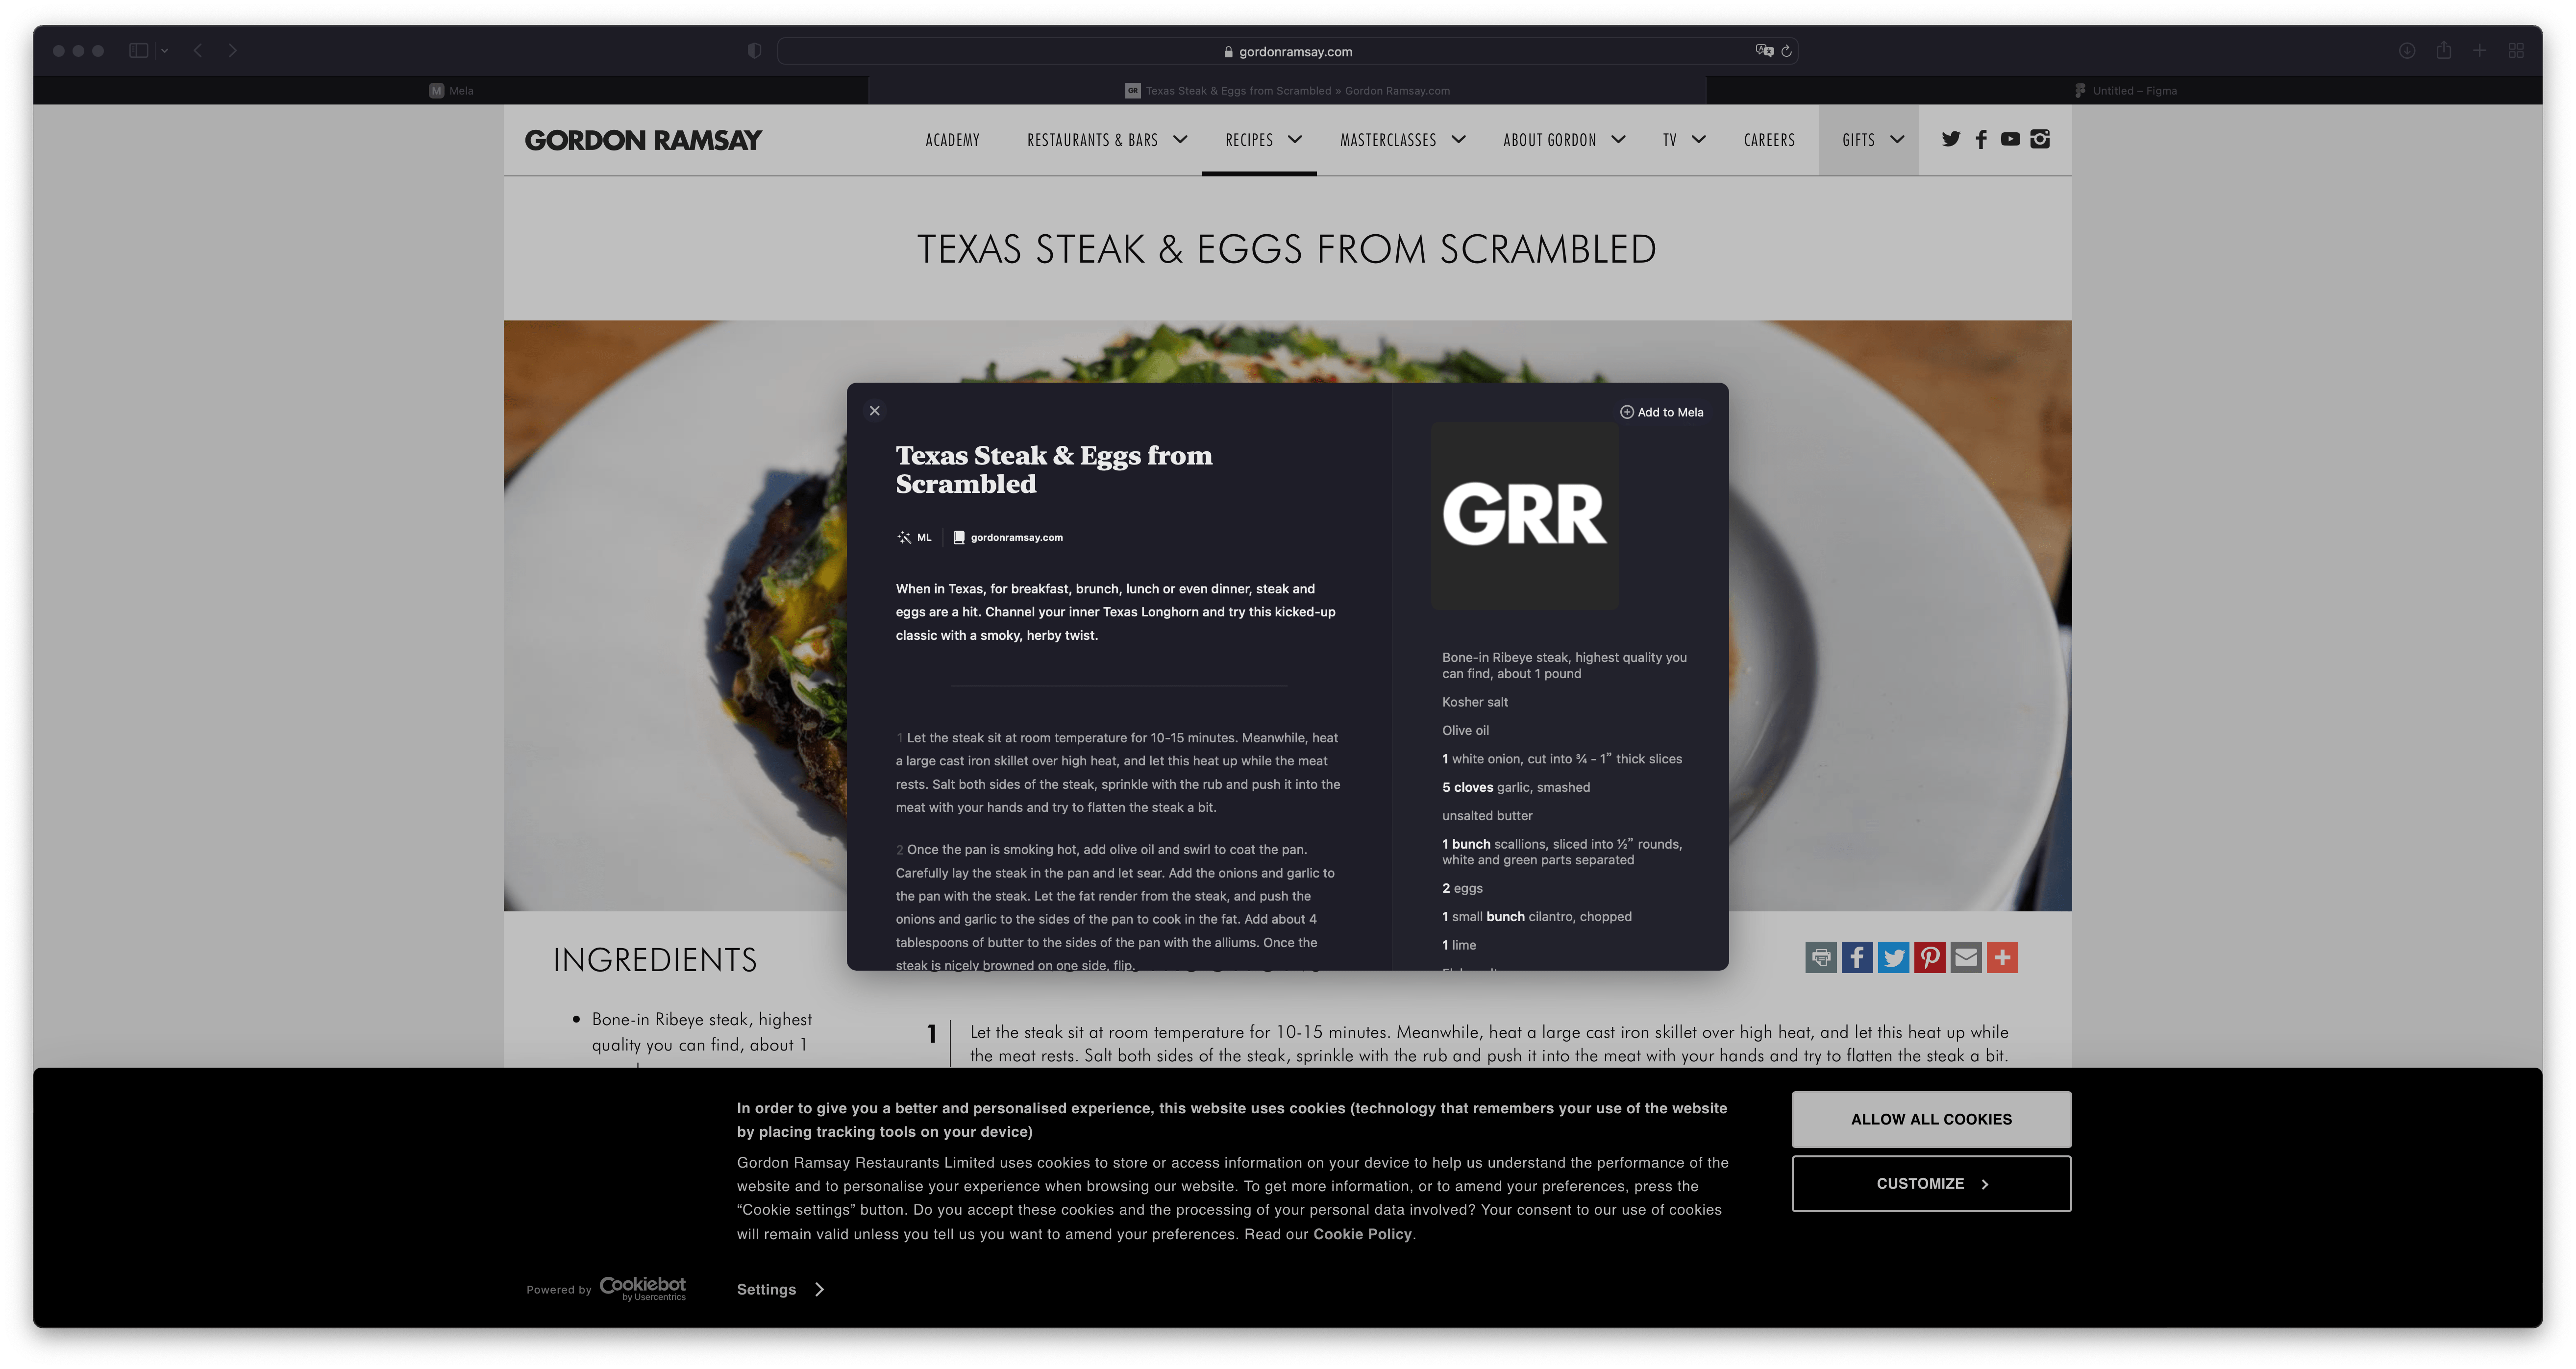Reload the page with refresh icon
The width and height of the screenshot is (2576, 1369).
(x=1786, y=51)
